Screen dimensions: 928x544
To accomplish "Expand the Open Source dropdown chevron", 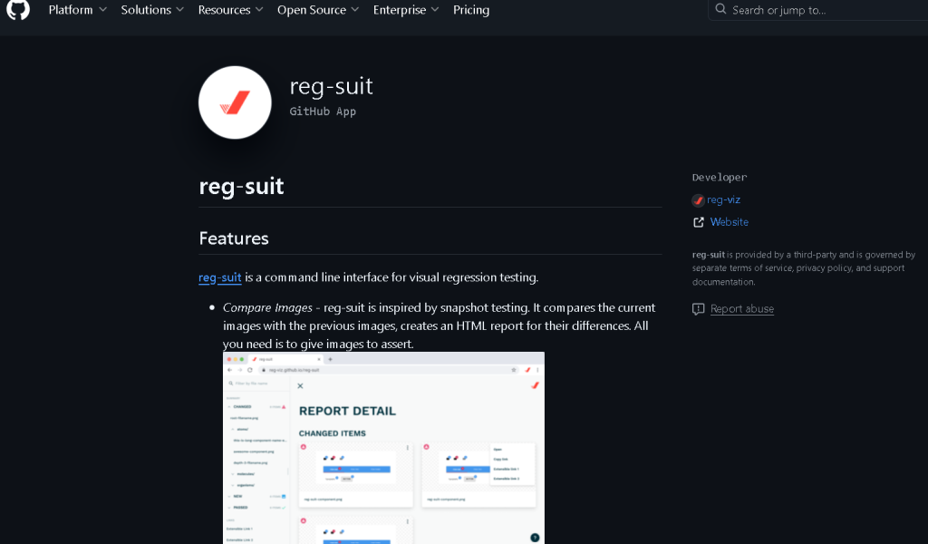I will 355,10.
